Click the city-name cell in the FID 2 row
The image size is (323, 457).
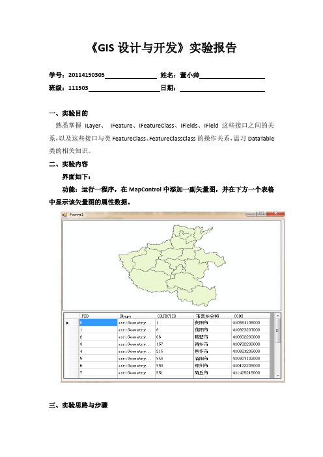212,337
